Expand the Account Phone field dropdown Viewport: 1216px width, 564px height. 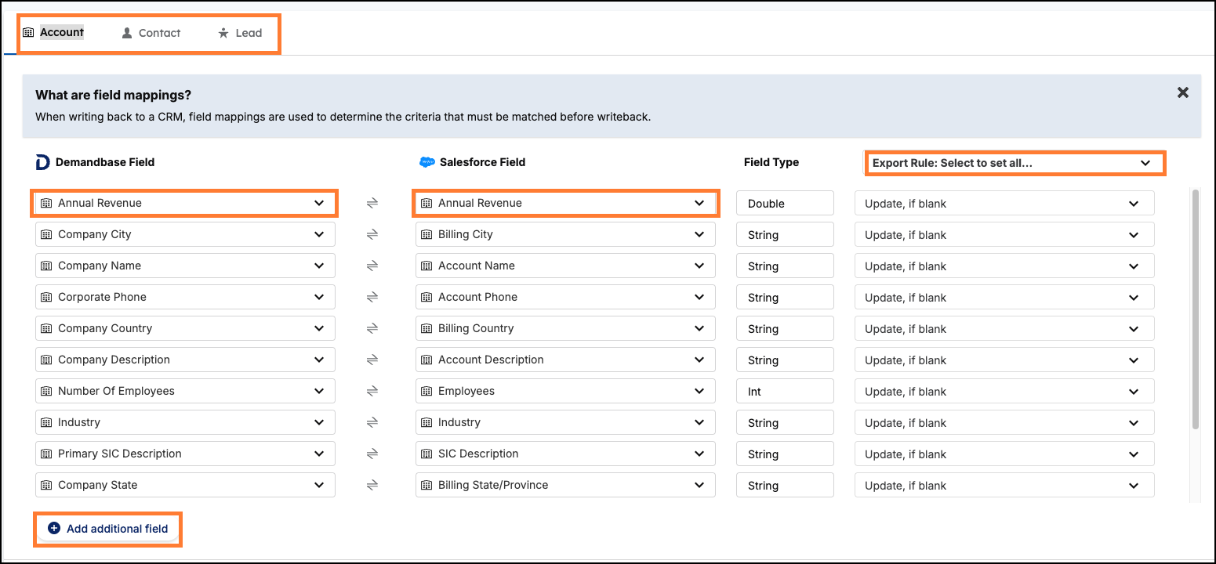click(565, 297)
